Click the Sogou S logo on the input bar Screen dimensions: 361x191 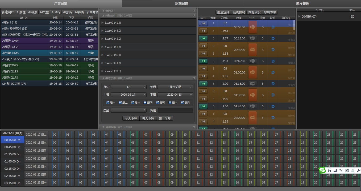click(x=322, y=170)
